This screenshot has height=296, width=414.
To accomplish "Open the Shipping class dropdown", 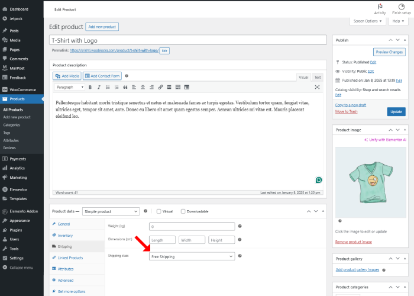I will coord(192,256).
